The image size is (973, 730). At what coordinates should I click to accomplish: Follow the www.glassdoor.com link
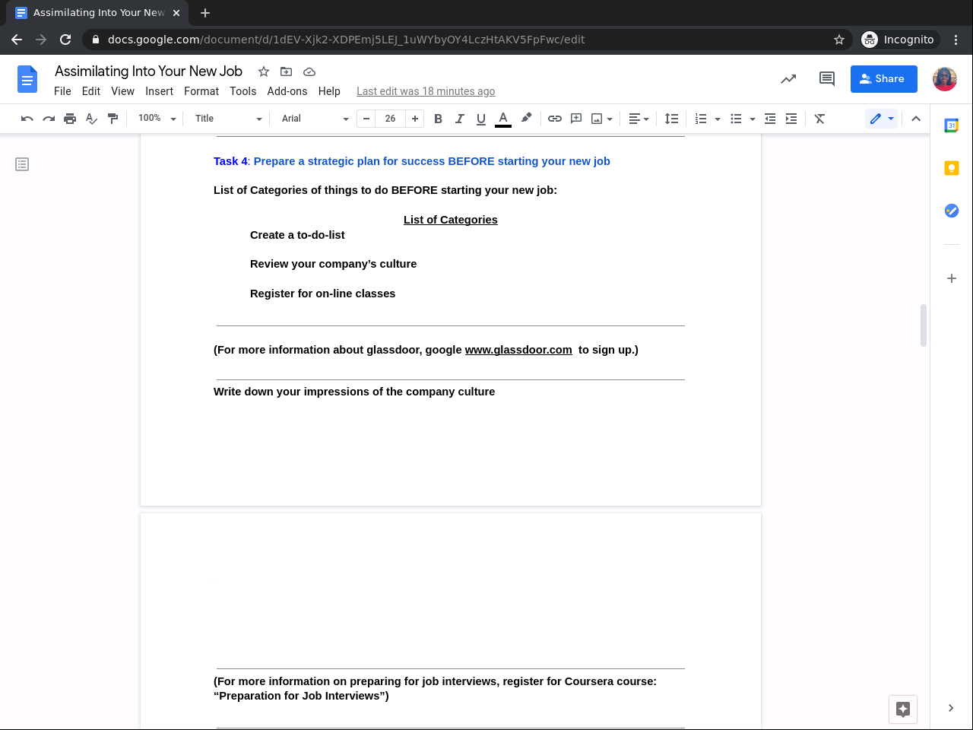pyautogui.click(x=518, y=350)
